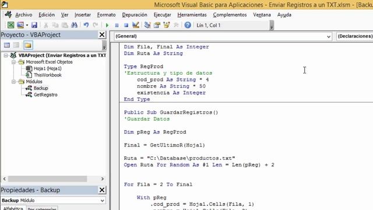Open the Object Browser icon
Screen dimensions: 373x210
pos(167,25)
